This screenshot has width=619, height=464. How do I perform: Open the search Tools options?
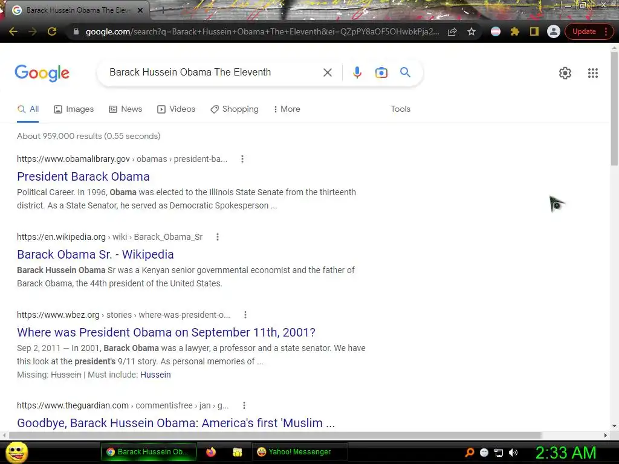[400, 109]
